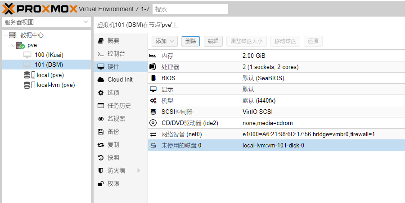Select the pve node server icon
Viewport: 405px width, 203px height.
[x=20, y=45]
